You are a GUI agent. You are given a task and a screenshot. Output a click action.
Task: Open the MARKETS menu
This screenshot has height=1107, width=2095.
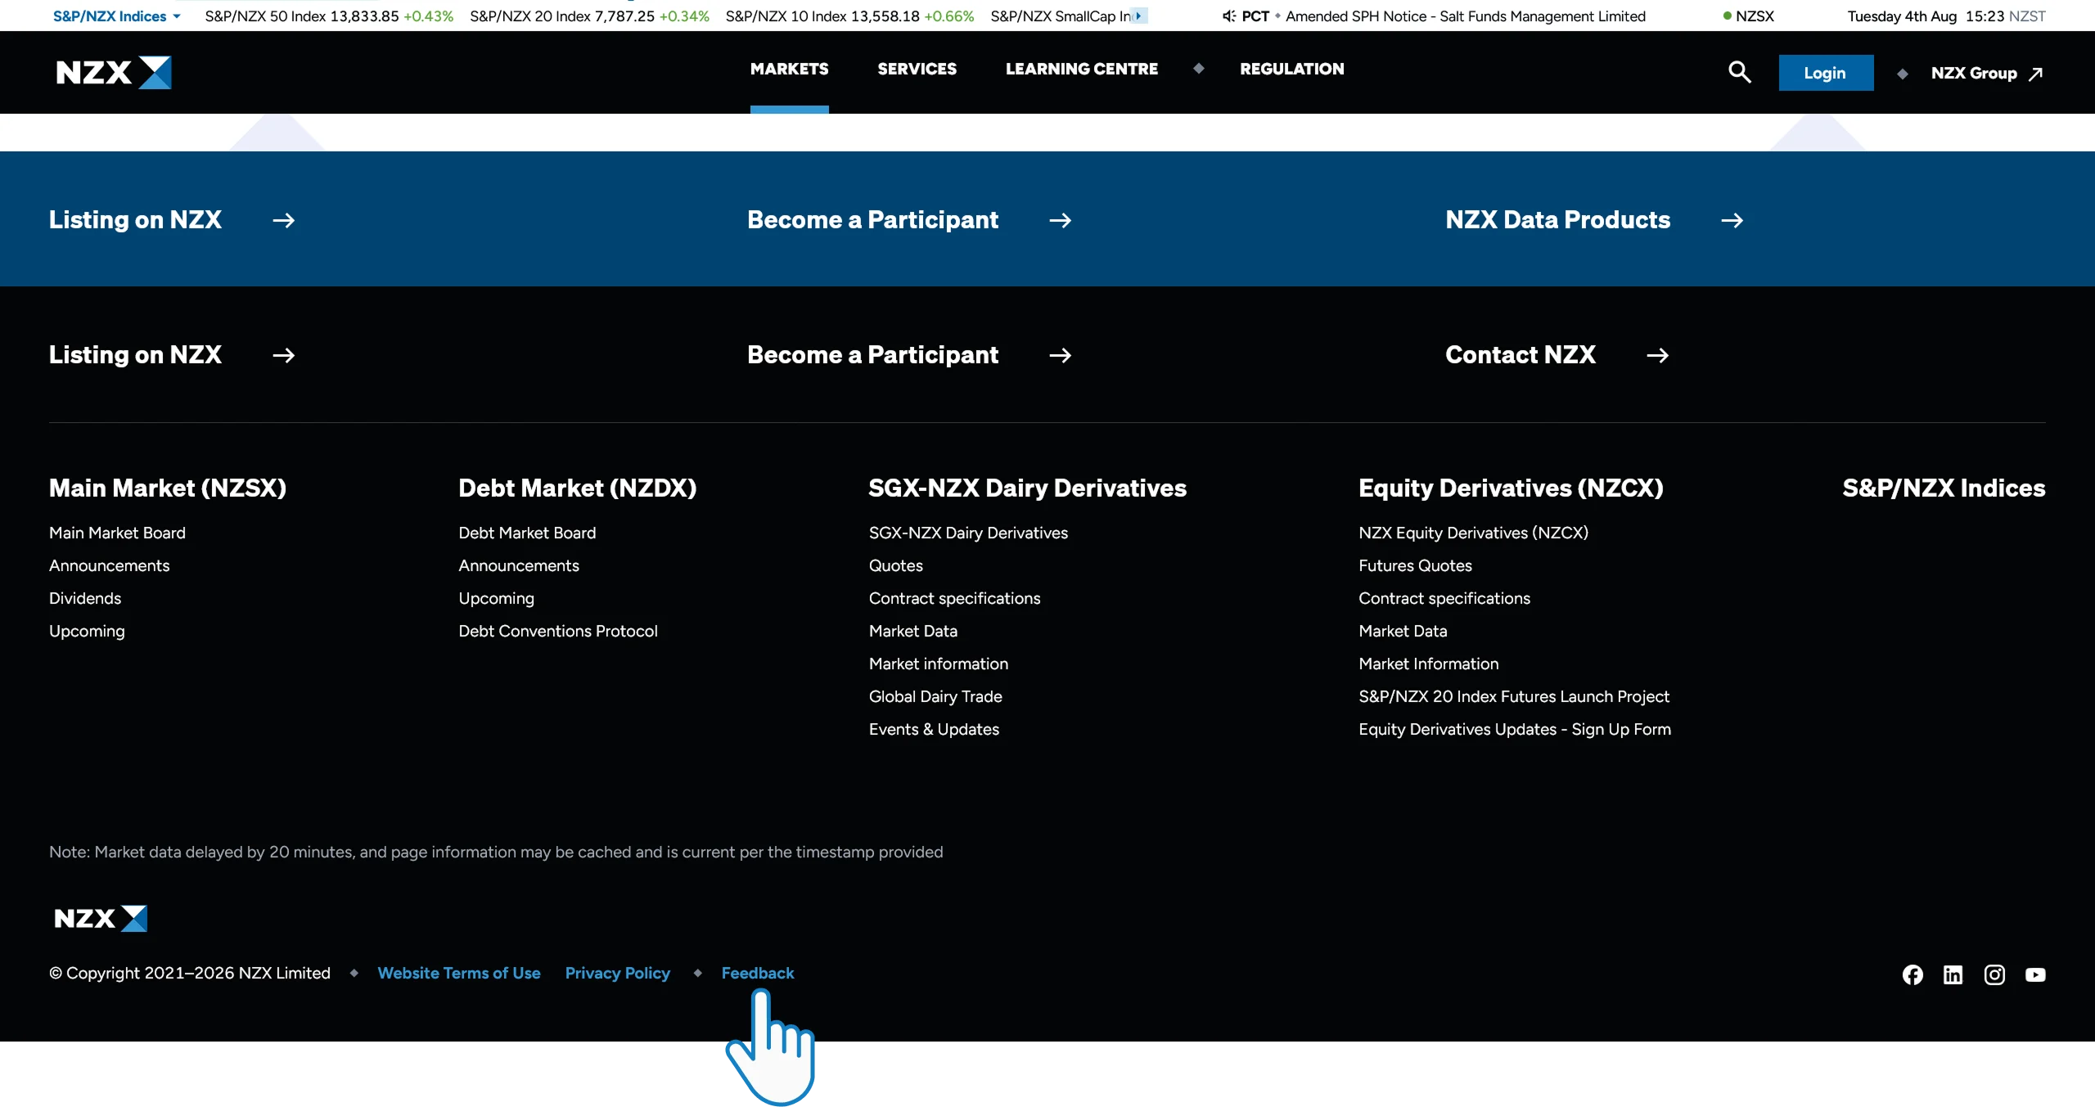(790, 69)
